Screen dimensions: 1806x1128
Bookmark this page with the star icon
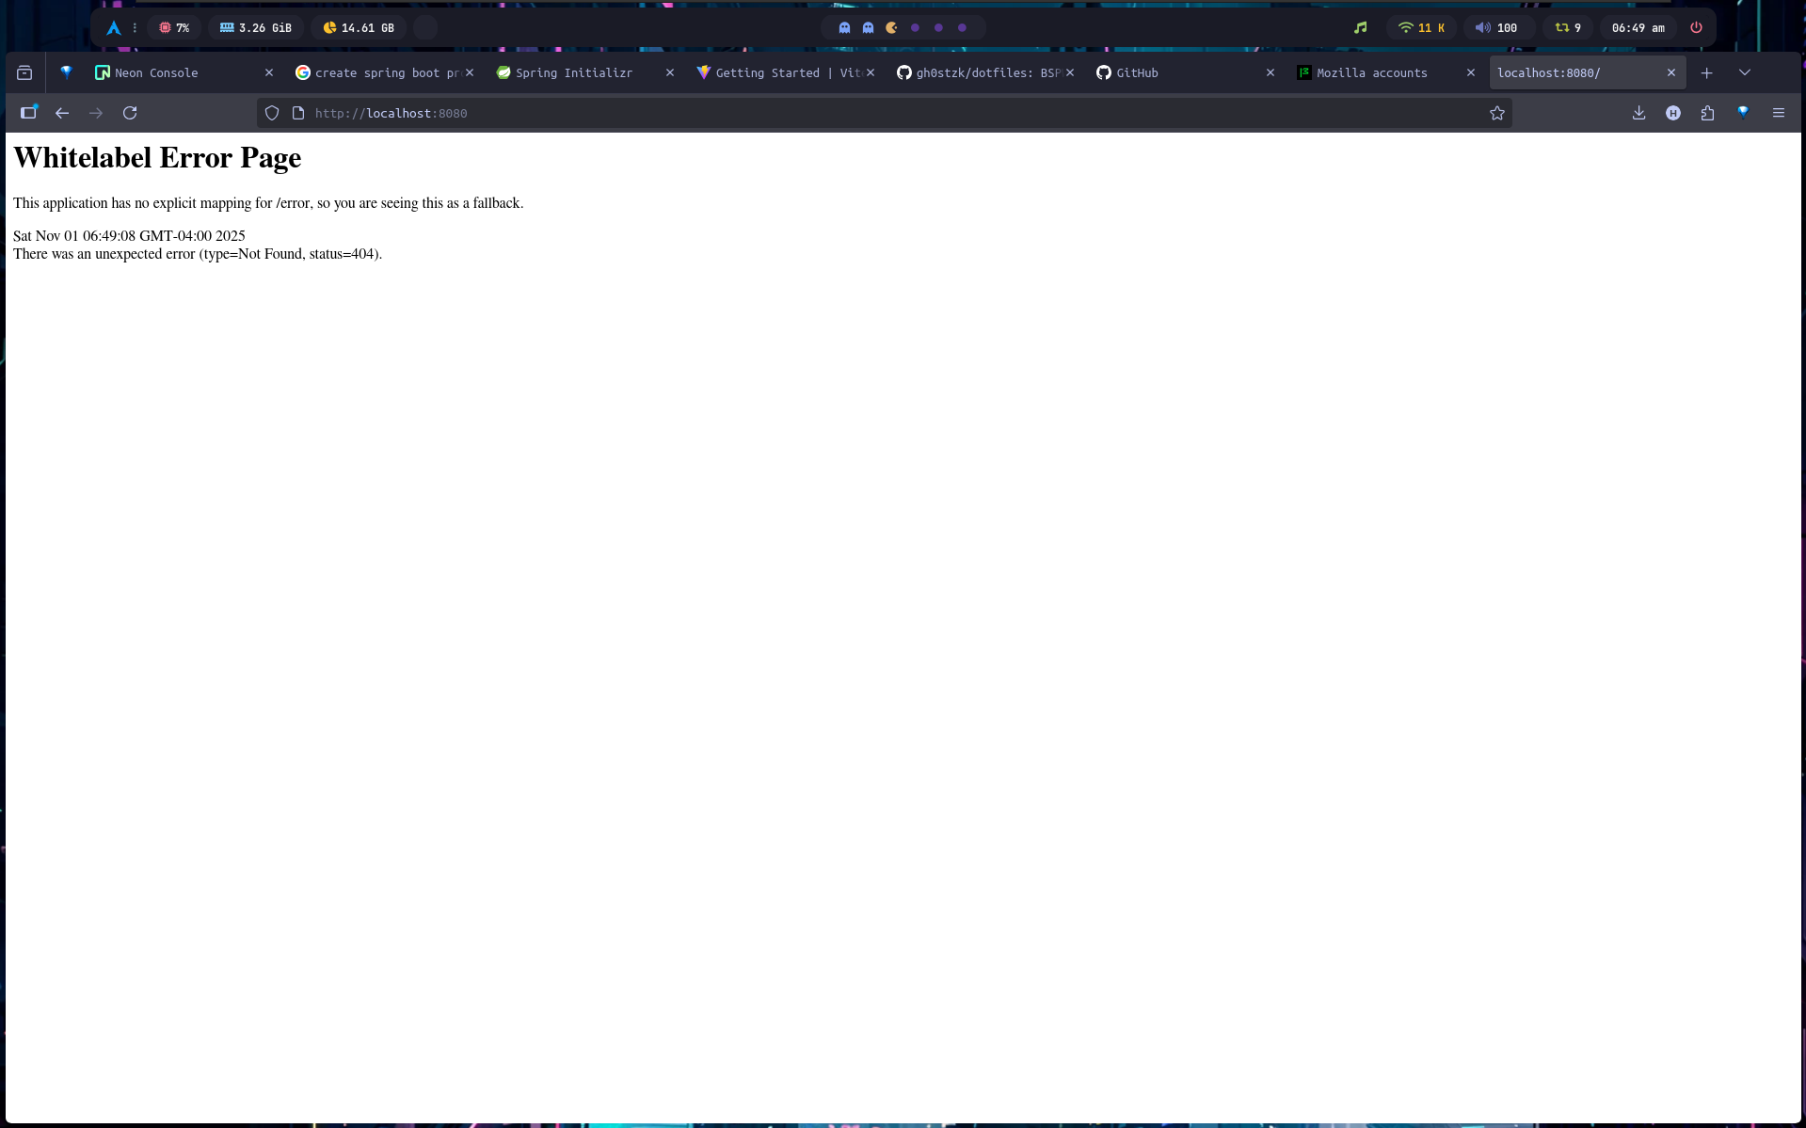1496,113
